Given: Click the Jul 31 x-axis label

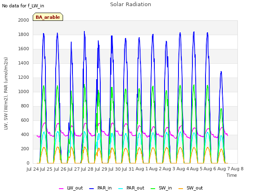Looking at the screenshot, I should click(x=128, y=169).
